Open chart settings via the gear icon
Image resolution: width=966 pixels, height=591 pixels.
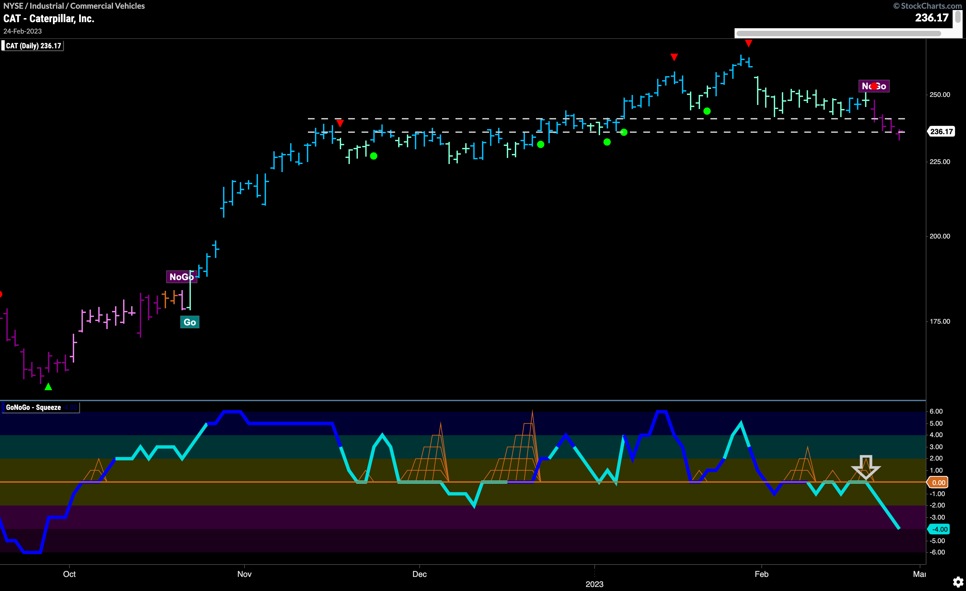pyautogui.click(x=958, y=582)
